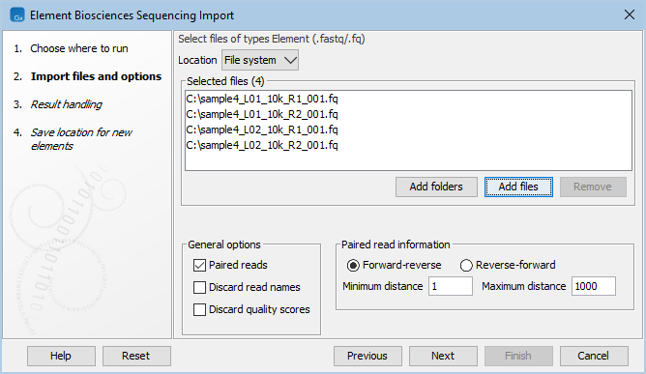Click the Remove button
Viewport: 646px width, 374px height.
[x=593, y=187]
